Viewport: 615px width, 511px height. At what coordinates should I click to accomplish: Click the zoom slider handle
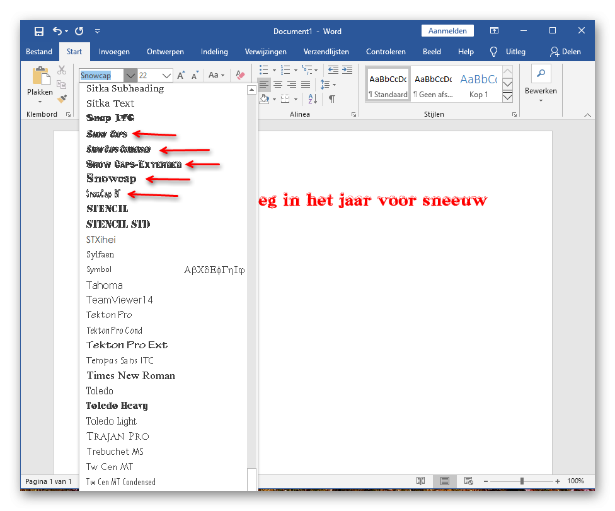pos(522,481)
